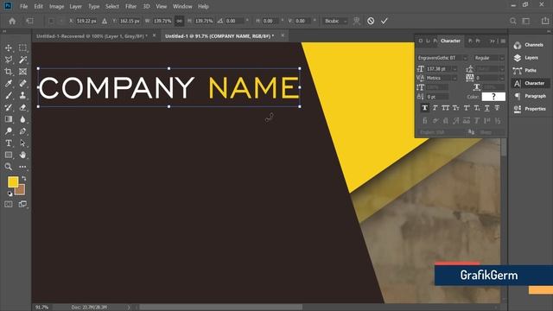Toggle Faux Italic in Character panel
Viewport: 553px width, 311px height.
pyautogui.click(x=435, y=108)
